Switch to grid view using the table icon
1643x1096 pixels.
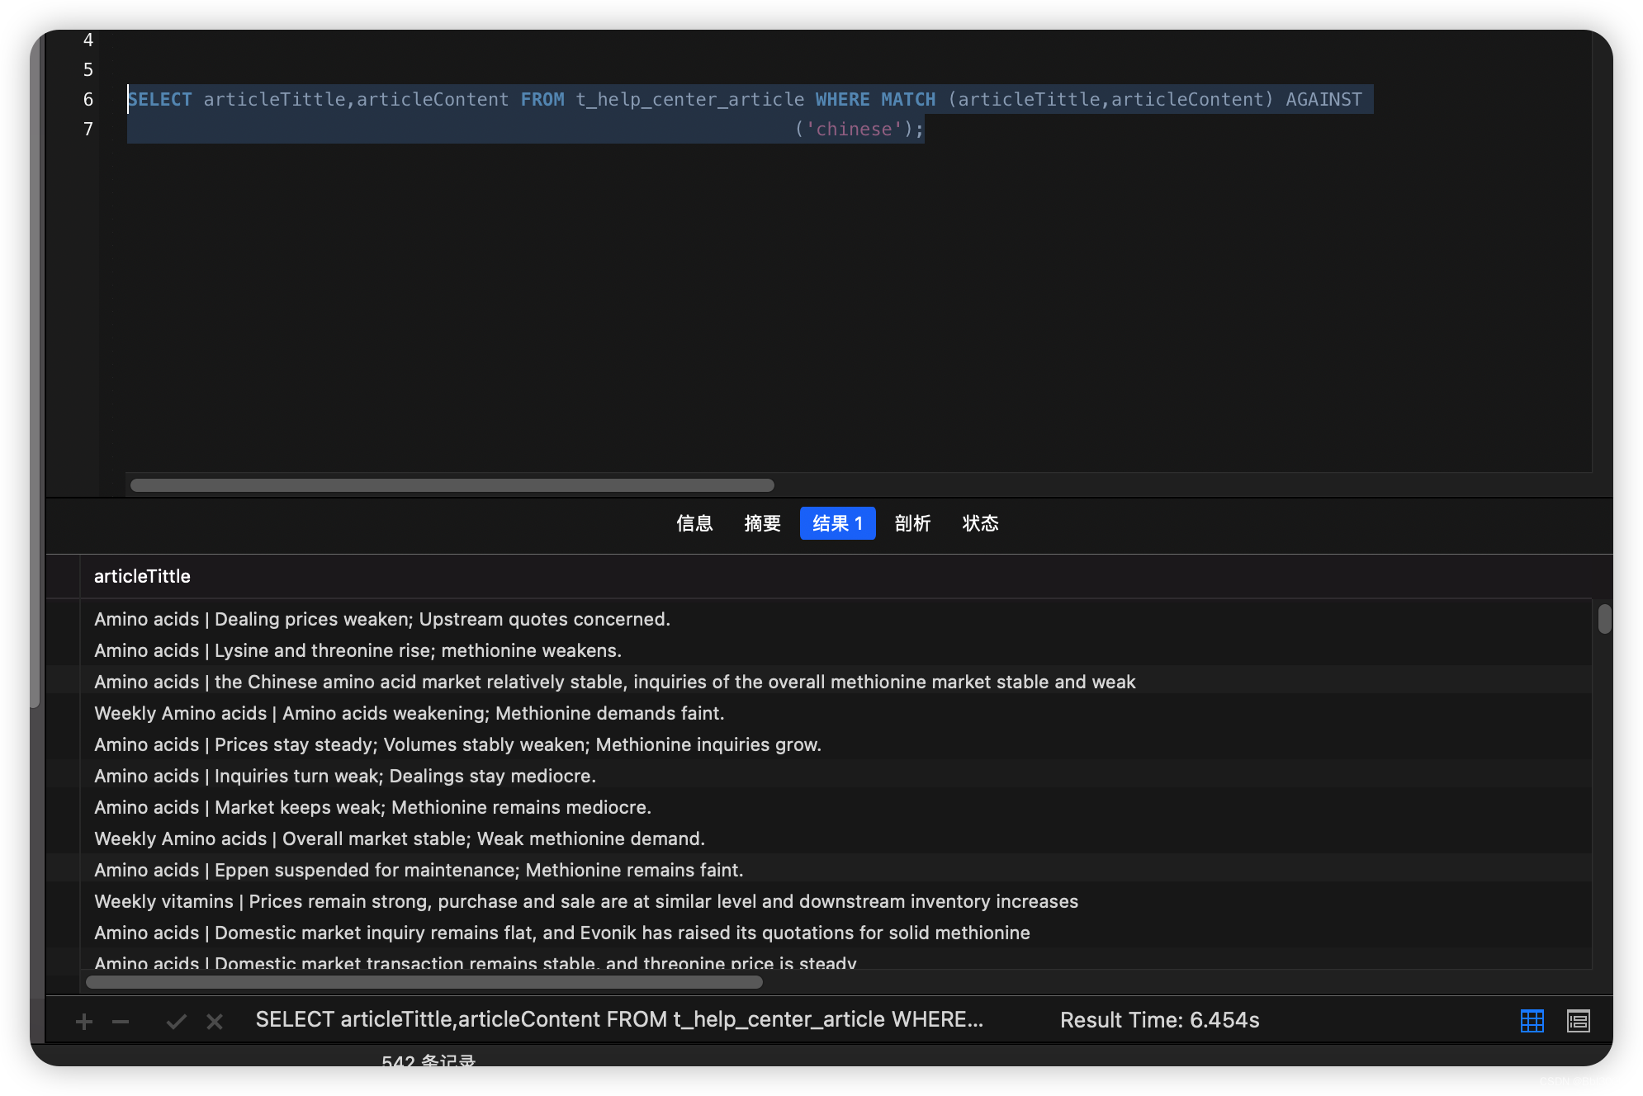(x=1532, y=1021)
